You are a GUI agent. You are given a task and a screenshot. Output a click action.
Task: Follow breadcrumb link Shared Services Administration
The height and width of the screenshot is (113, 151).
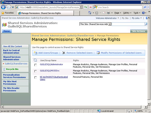63,36
